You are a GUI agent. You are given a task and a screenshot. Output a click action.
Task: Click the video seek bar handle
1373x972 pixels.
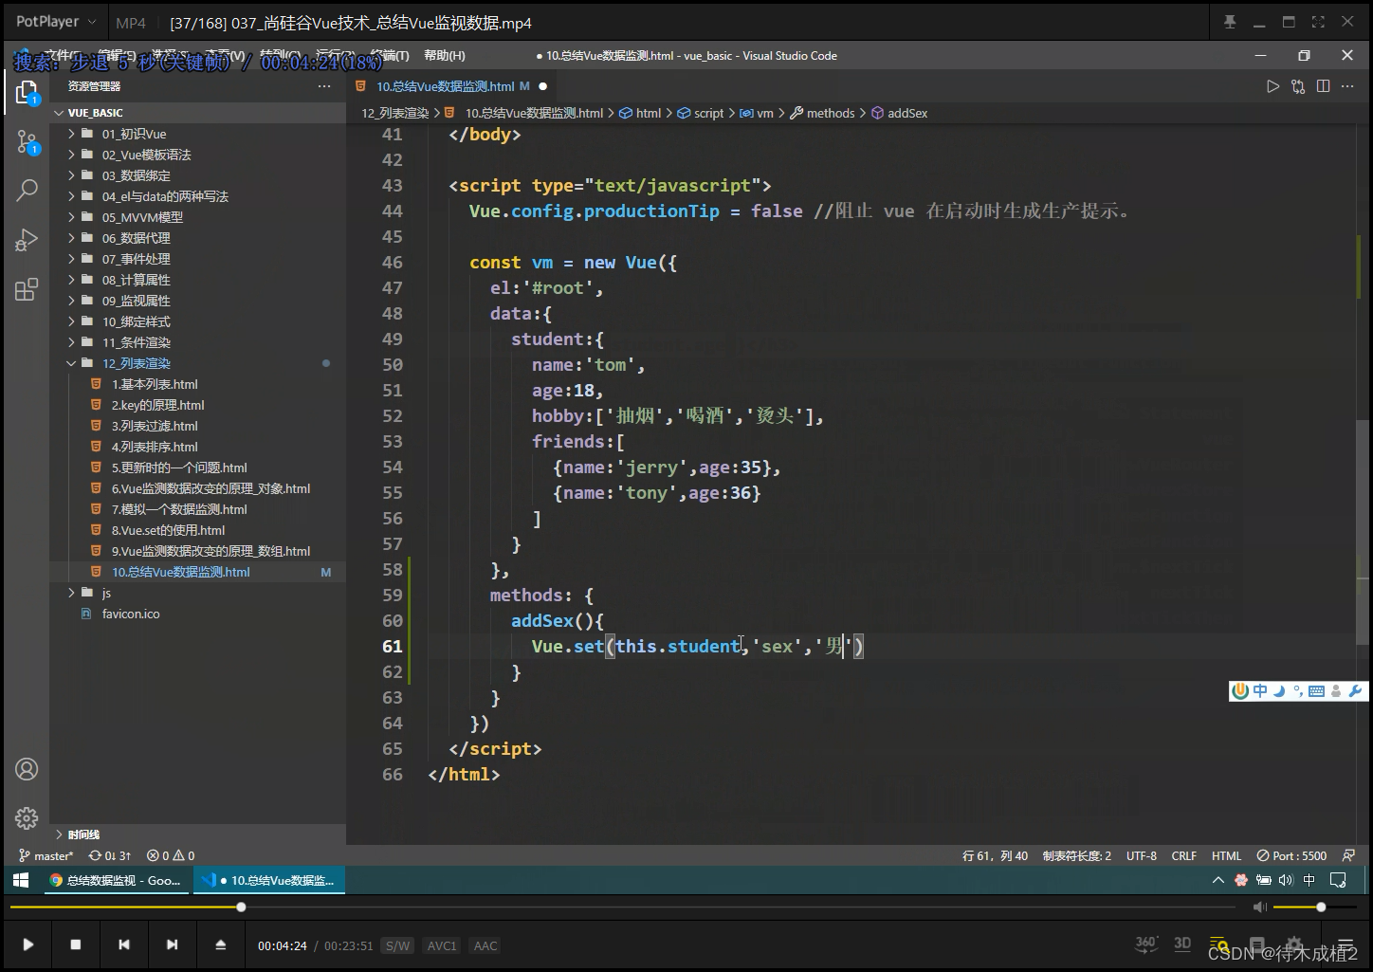(241, 908)
